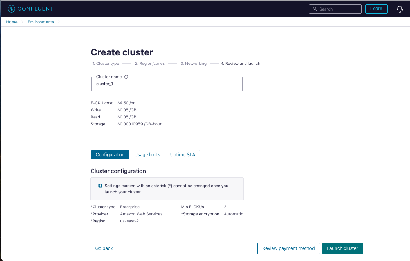Launch the cluster
410x261 pixels.
click(x=342, y=248)
